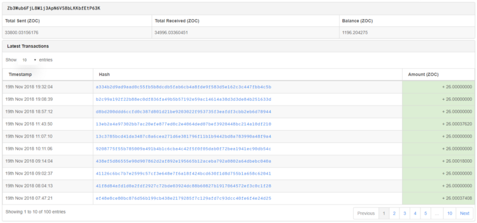477x223 pixels.
Task: Select pagination page 1
Action: (384, 213)
